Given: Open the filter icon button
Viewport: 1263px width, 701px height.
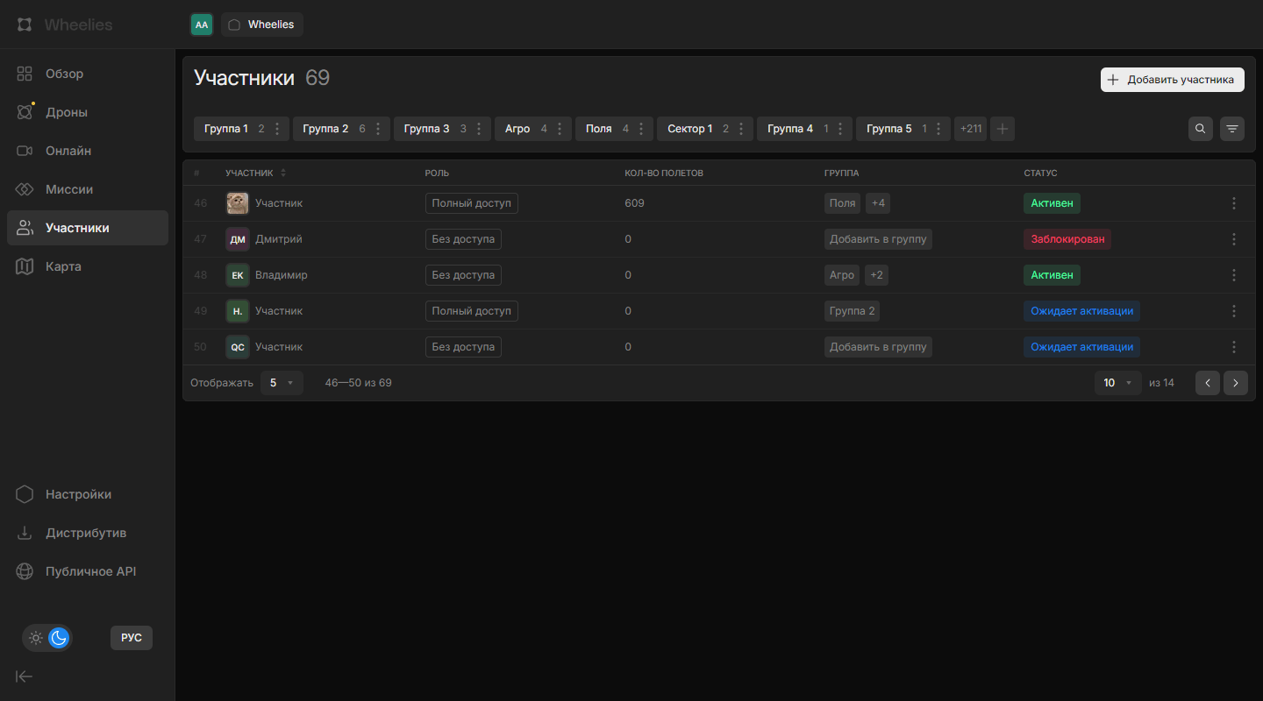Looking at the screenshot, I should tap(1232, 129).
